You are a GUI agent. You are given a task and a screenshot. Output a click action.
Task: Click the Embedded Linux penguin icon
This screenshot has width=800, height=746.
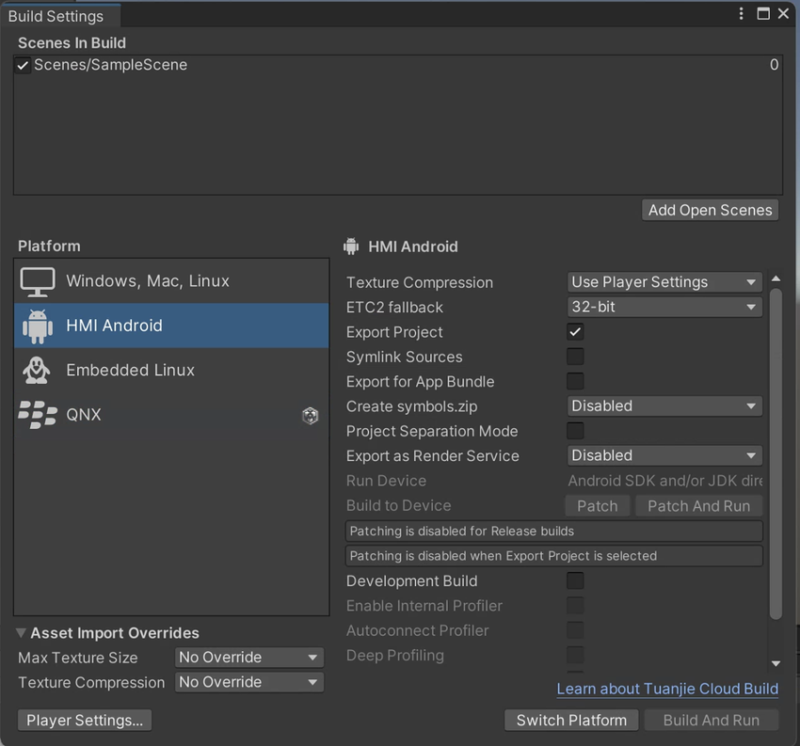pos(37,370)
